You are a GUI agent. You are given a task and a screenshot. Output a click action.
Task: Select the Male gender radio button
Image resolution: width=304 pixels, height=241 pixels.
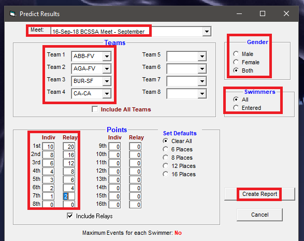point(236,54)
